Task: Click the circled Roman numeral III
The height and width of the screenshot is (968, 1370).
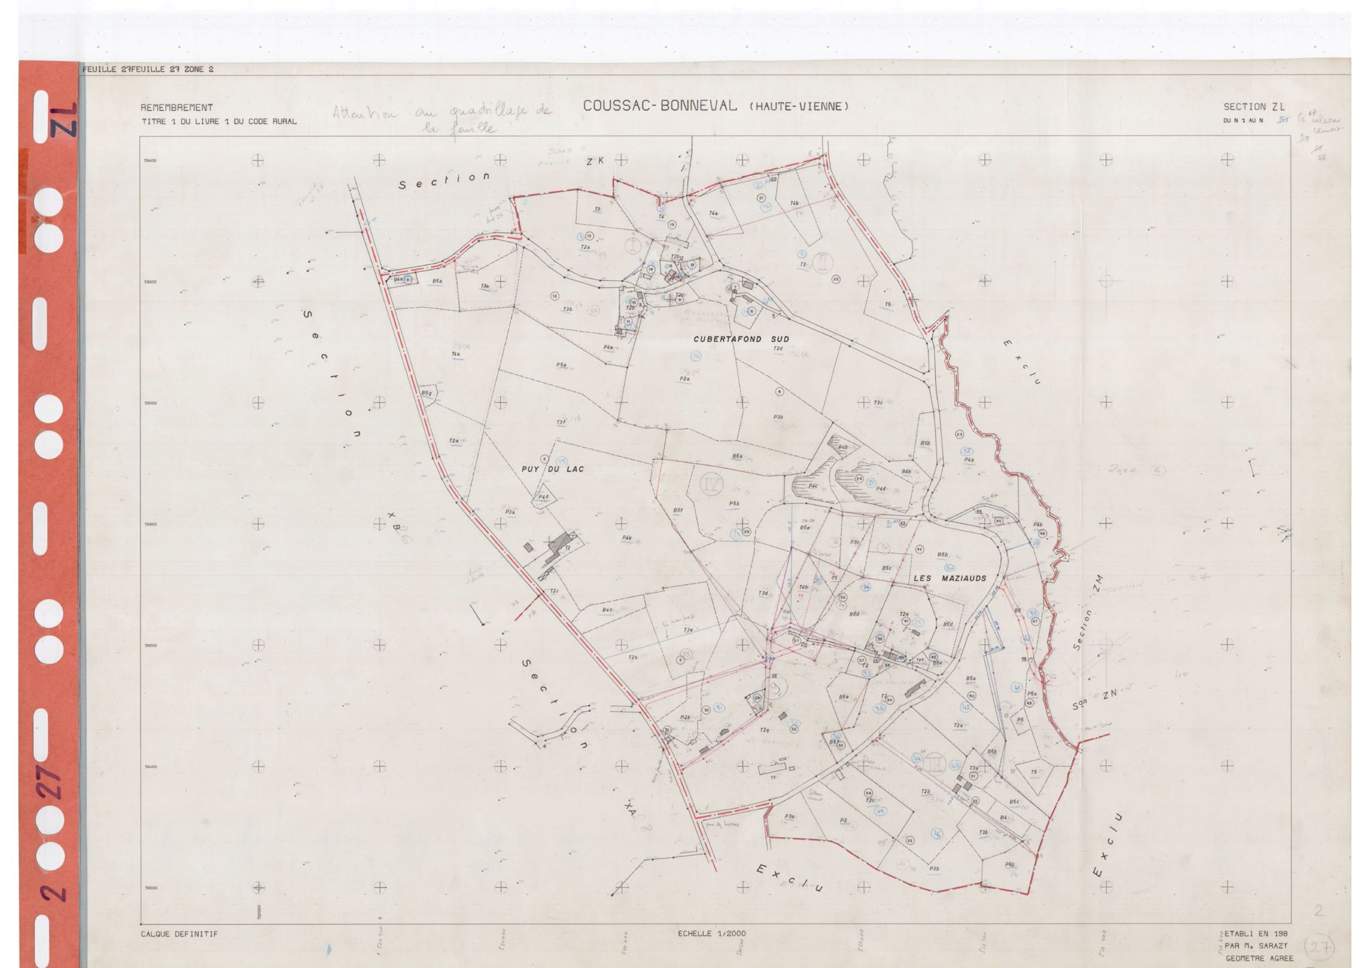Action: (x=936, y=764)
